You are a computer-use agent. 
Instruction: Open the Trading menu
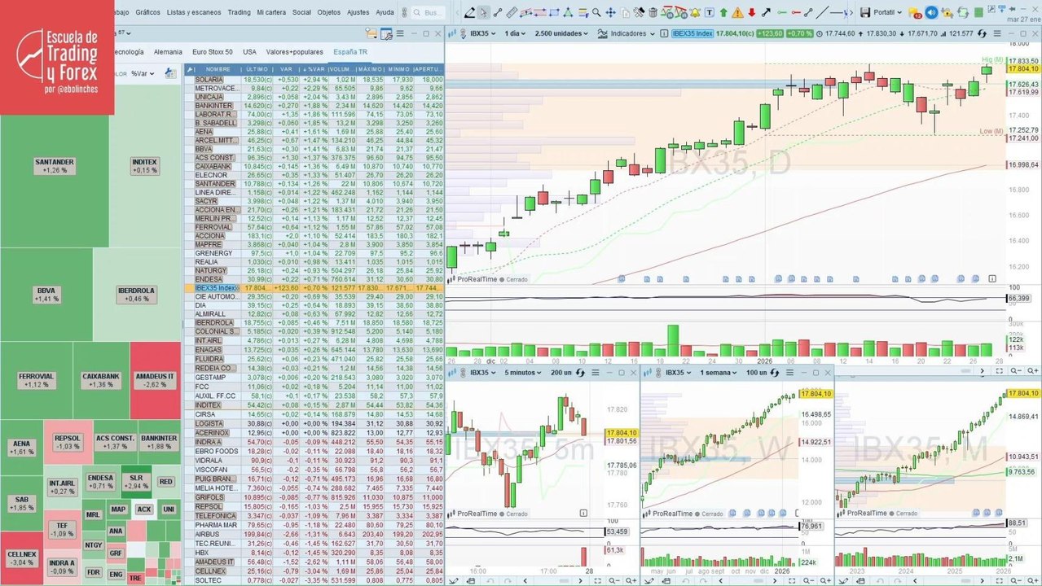(239, 12)
